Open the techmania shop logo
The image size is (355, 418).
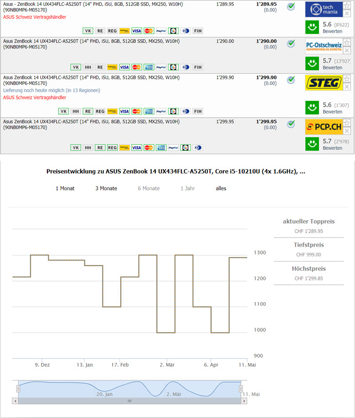tap(323, 9)
